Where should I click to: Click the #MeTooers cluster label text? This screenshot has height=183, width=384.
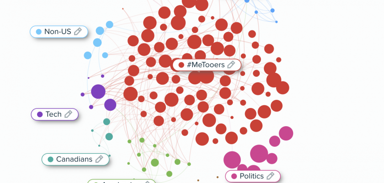[206, 65]
